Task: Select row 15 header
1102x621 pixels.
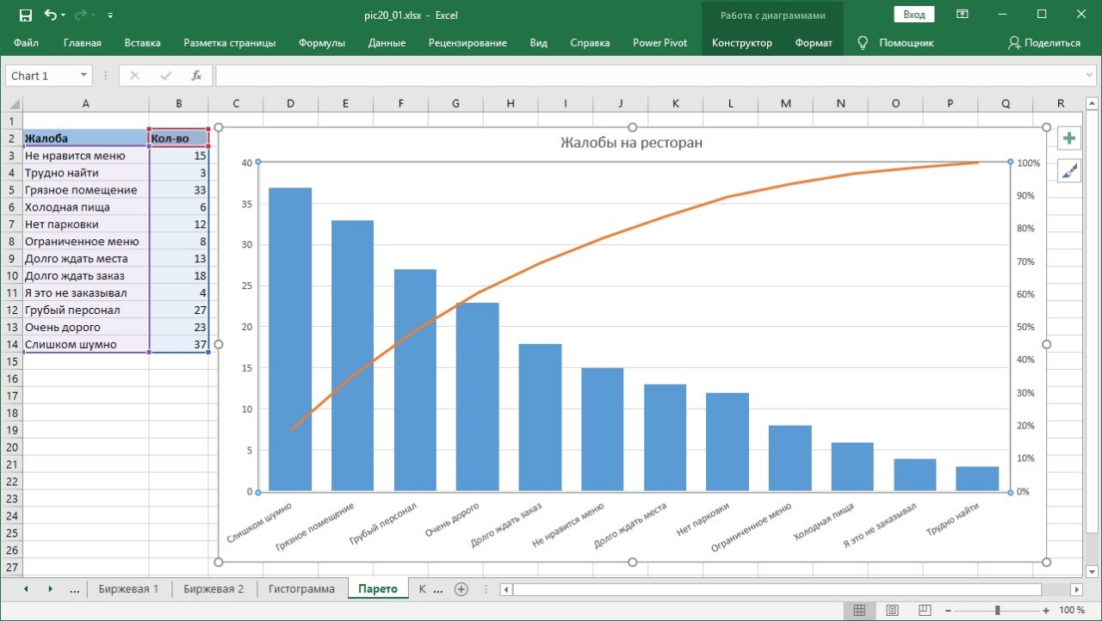Action: coord(11,361)
